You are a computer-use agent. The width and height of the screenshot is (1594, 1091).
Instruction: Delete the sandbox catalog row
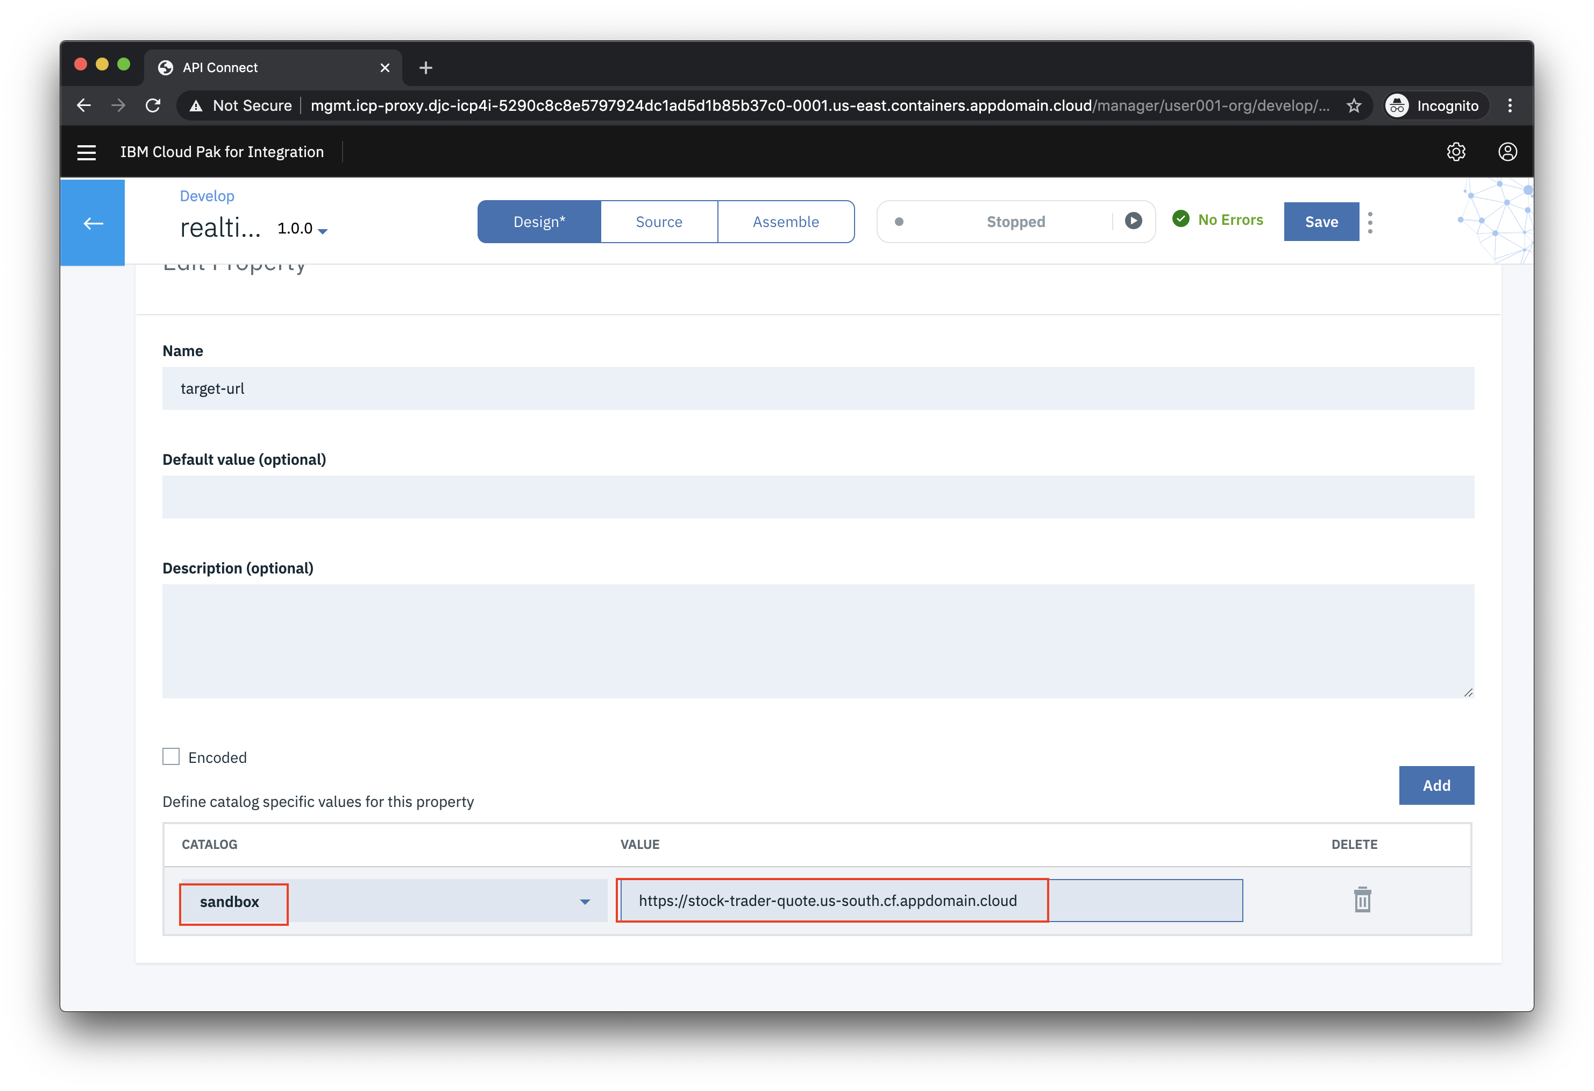coord(1362,899)
